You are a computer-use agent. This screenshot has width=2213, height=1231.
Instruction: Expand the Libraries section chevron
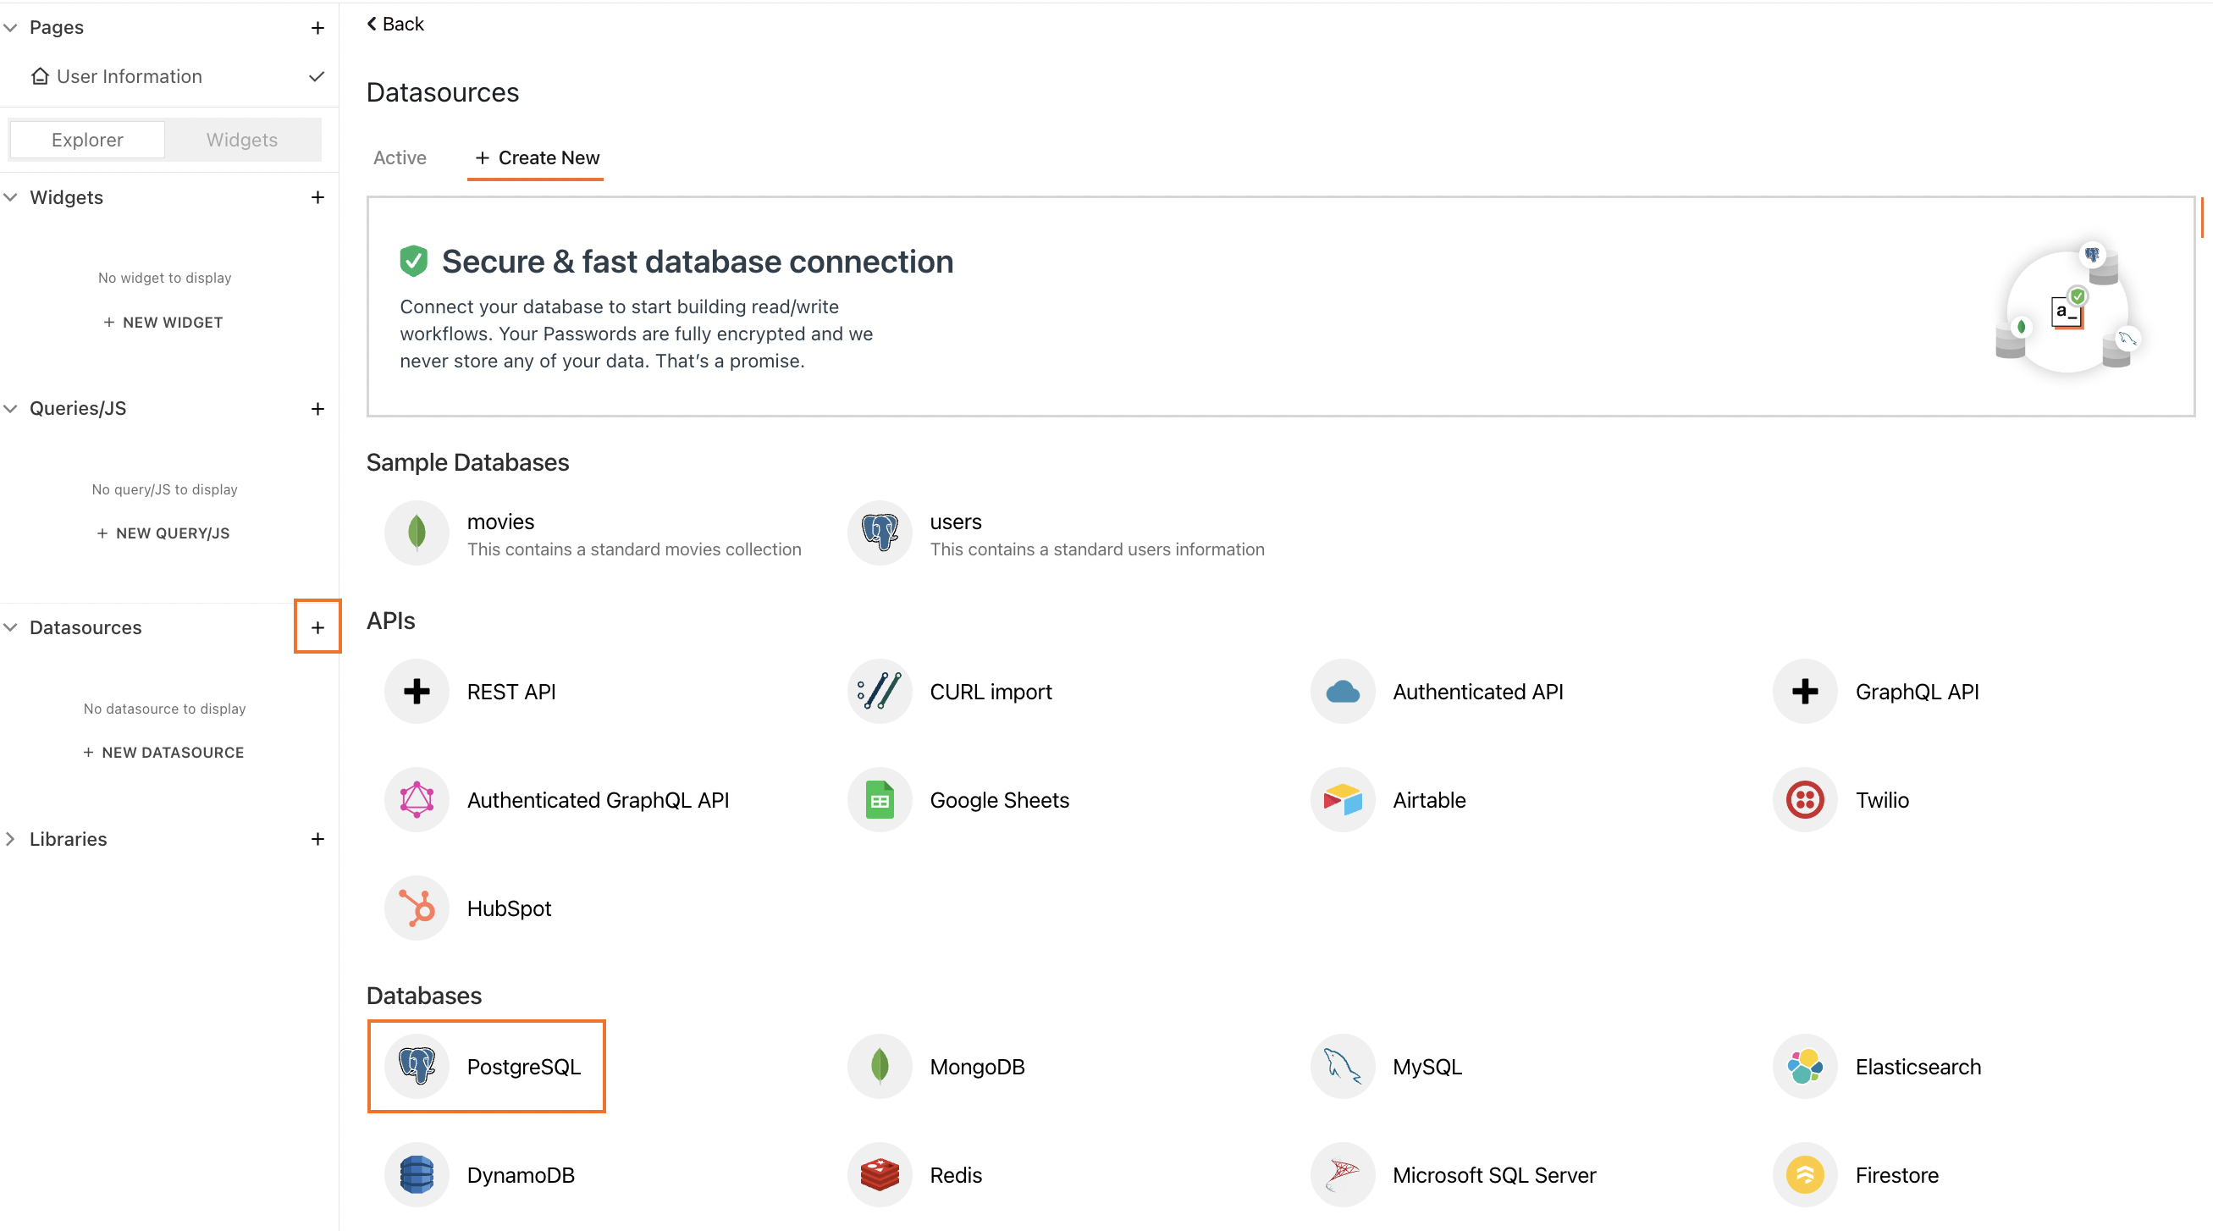coord(10,839)
